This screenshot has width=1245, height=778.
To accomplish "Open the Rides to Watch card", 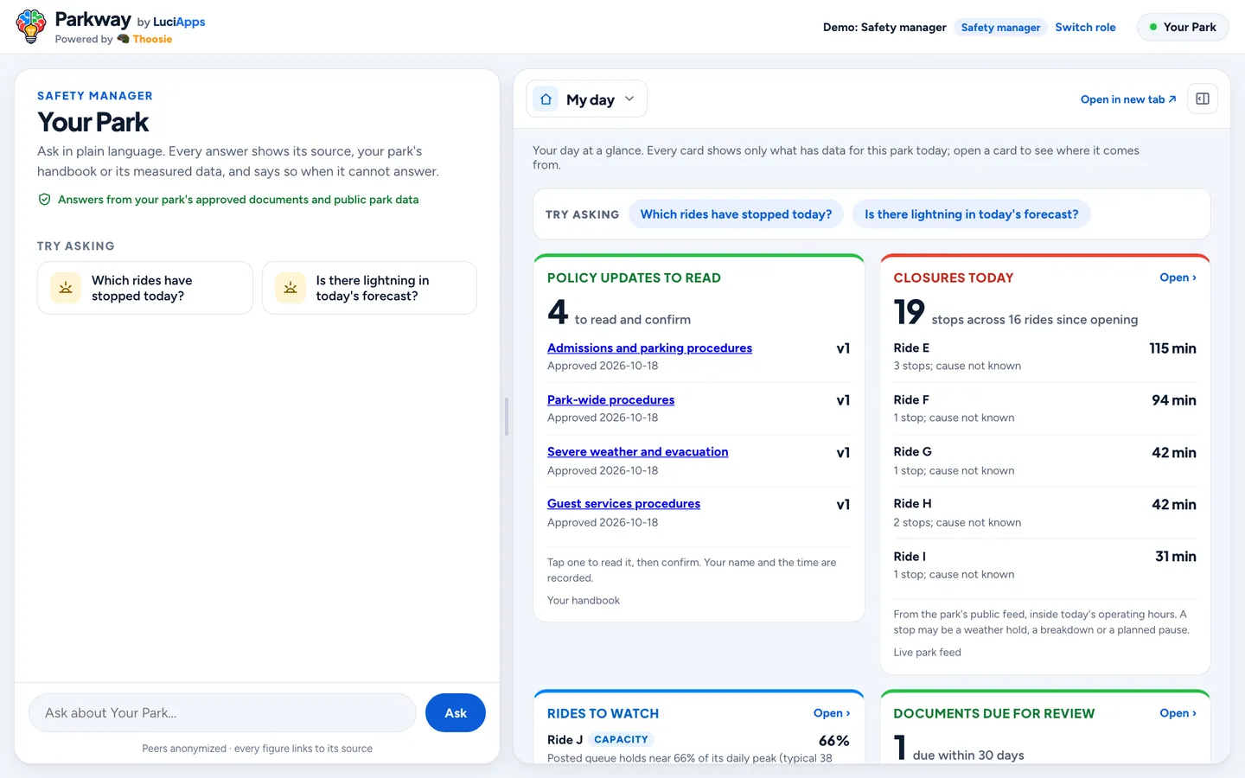I will point(832,713).
